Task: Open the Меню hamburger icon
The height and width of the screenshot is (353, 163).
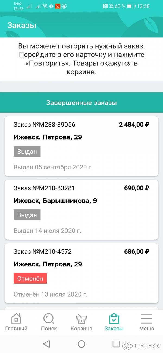Action: click(147, 319)
